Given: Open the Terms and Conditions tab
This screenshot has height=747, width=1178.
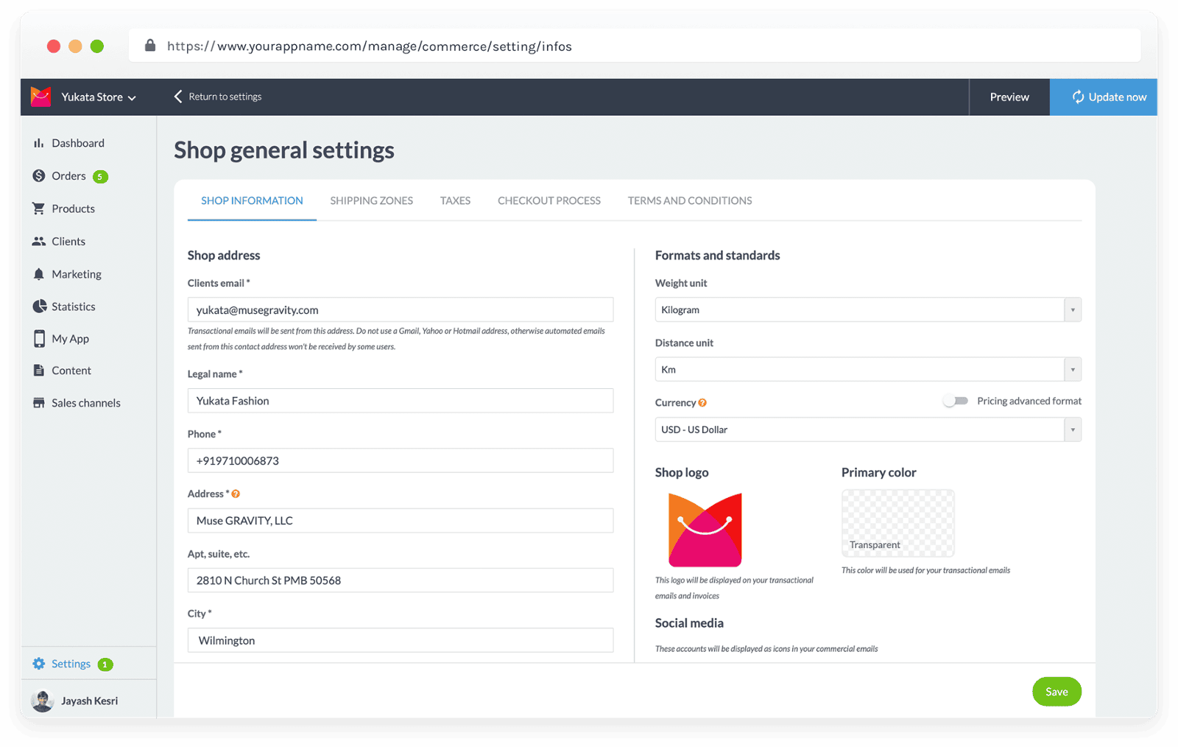Looking at the screenshot, I should pyautogui.click(x=689, y=200).
